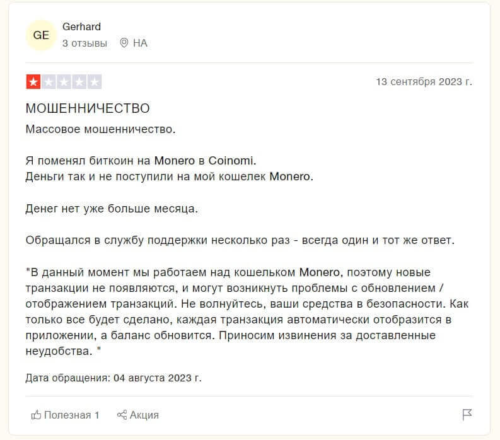This screenshot has height=440, width=500.
Task: Open the GE avatar profile picture
Action: (x=41, y=35)
